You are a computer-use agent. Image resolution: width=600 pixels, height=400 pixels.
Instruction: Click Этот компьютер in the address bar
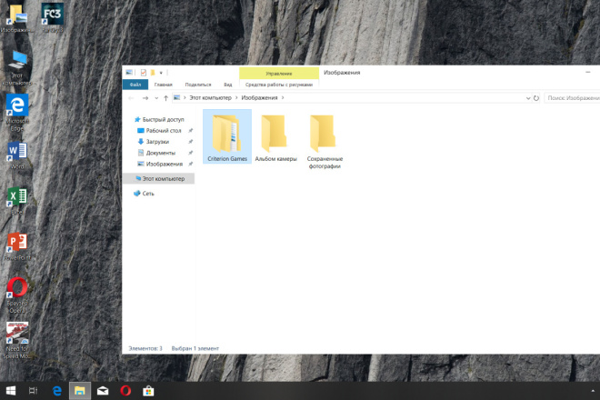[x=211, y=98]
